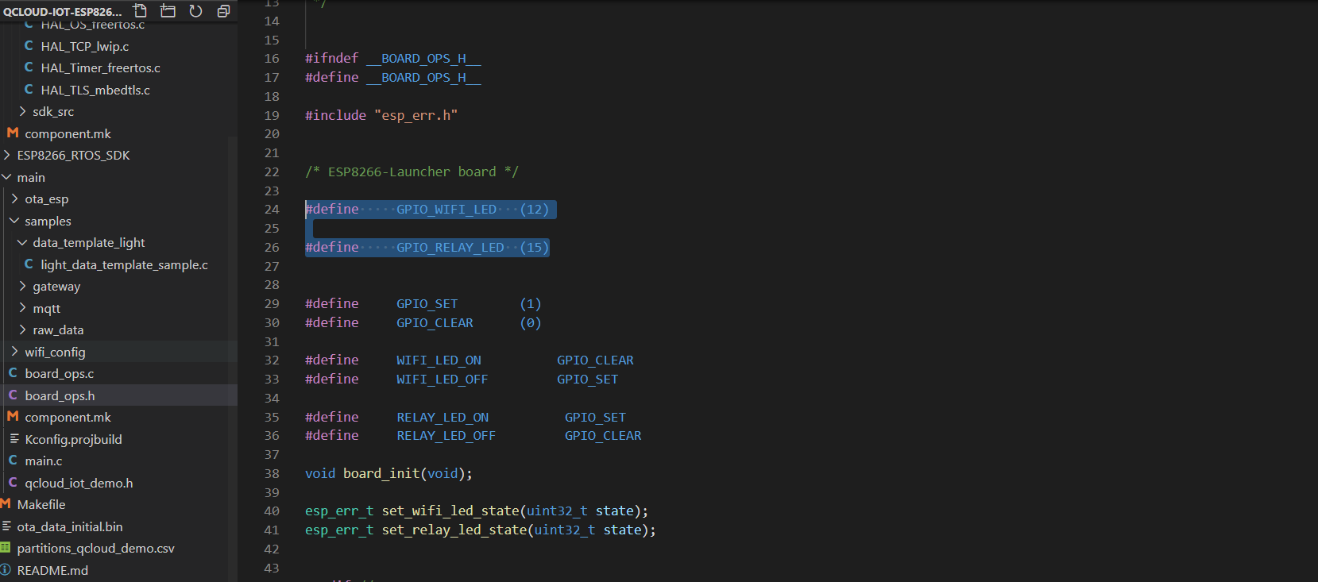
Task: Expand the wifi_config folder
Action: coord(14,352)
